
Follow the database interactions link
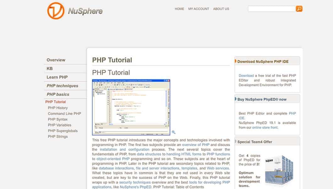click(116, 168)
